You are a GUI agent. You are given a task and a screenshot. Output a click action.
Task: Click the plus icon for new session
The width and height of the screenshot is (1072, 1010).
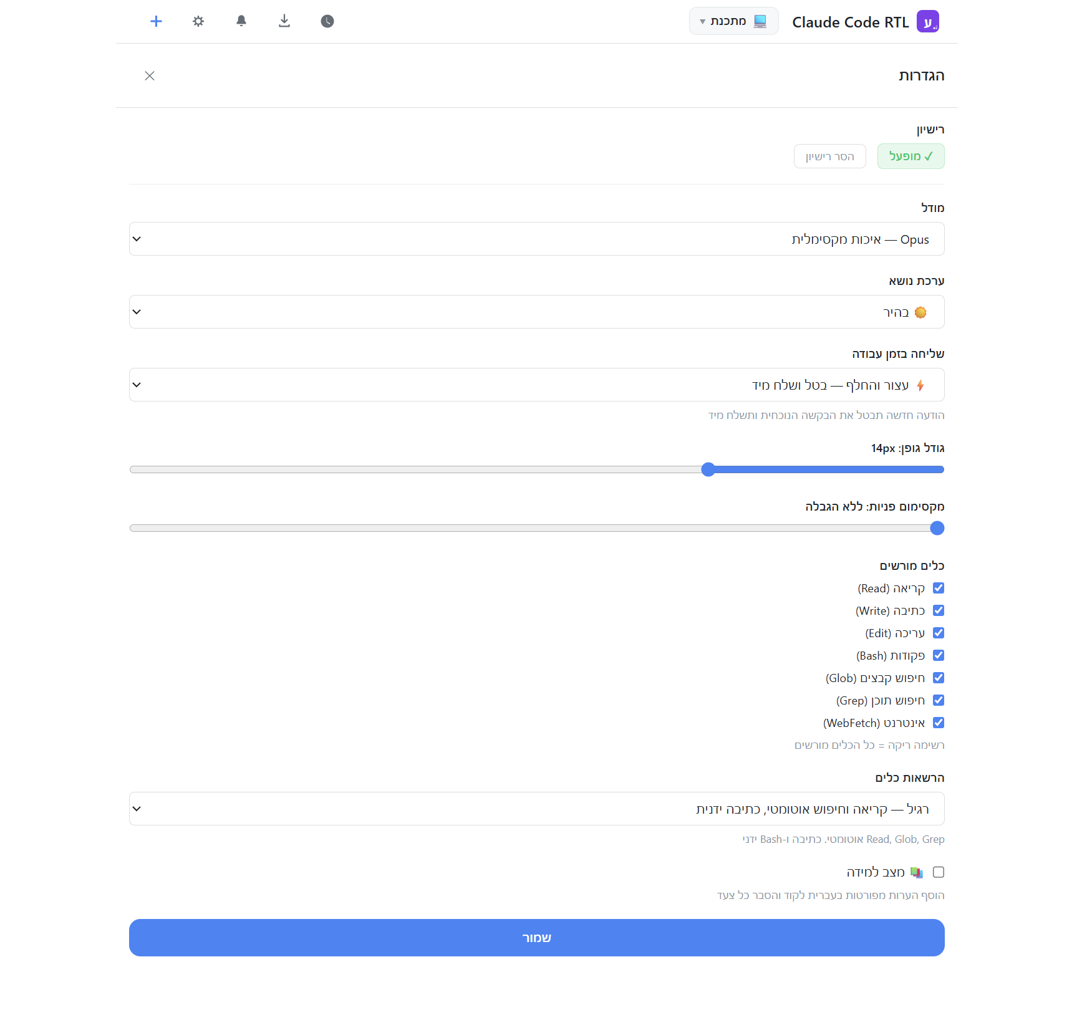click(157, 21)
